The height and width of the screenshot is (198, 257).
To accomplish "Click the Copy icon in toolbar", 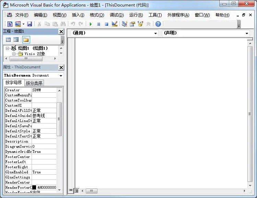I will [47, 24].
